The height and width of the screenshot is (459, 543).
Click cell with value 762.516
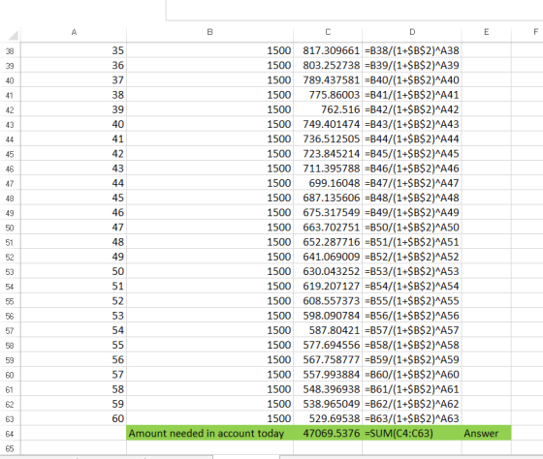pos(328,109)
